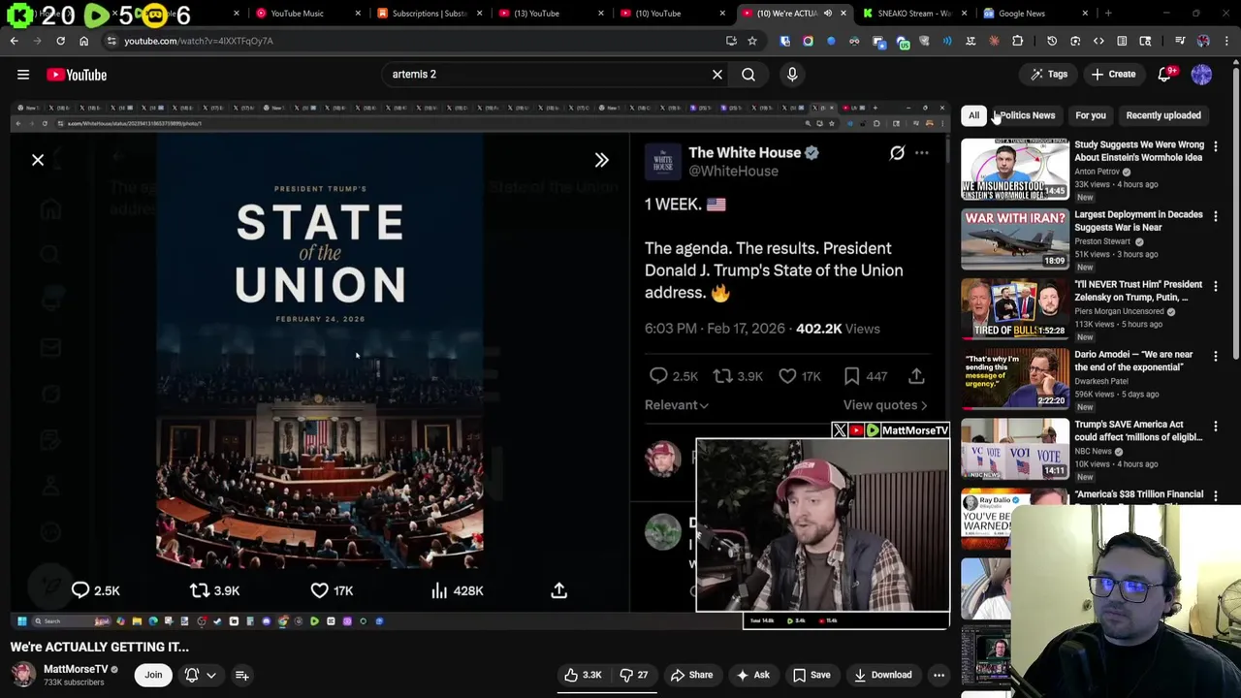
Task: Close the tweet photo with X icon
Action: coord(38,160)
